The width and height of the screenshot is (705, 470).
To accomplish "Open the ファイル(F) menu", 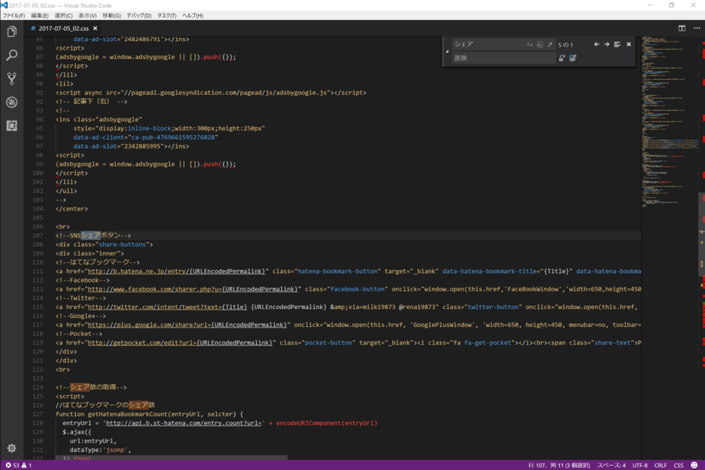I will 14,15.
